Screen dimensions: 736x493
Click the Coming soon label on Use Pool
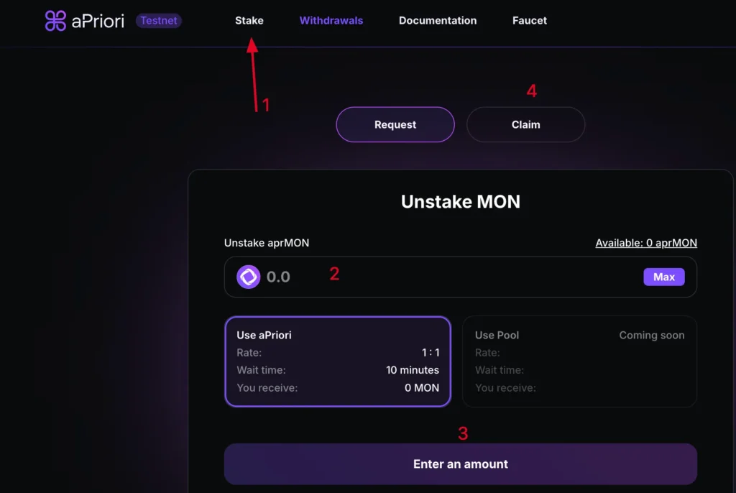(x=651, y=335)
